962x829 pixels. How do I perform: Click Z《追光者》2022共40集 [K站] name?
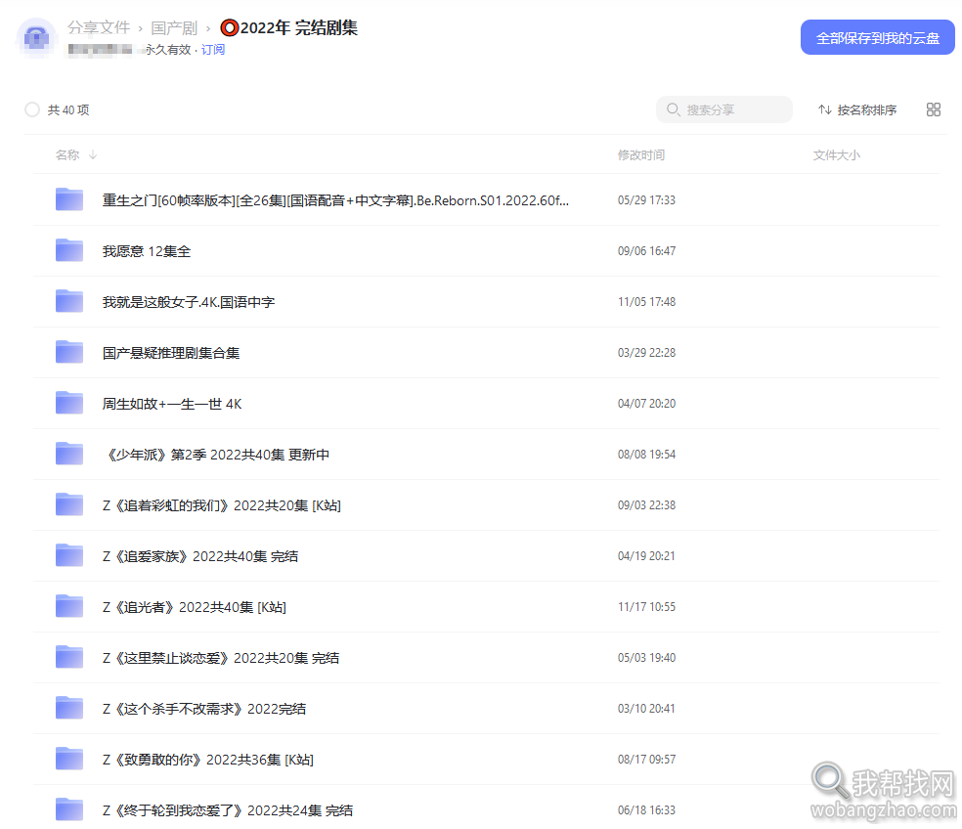194,607
